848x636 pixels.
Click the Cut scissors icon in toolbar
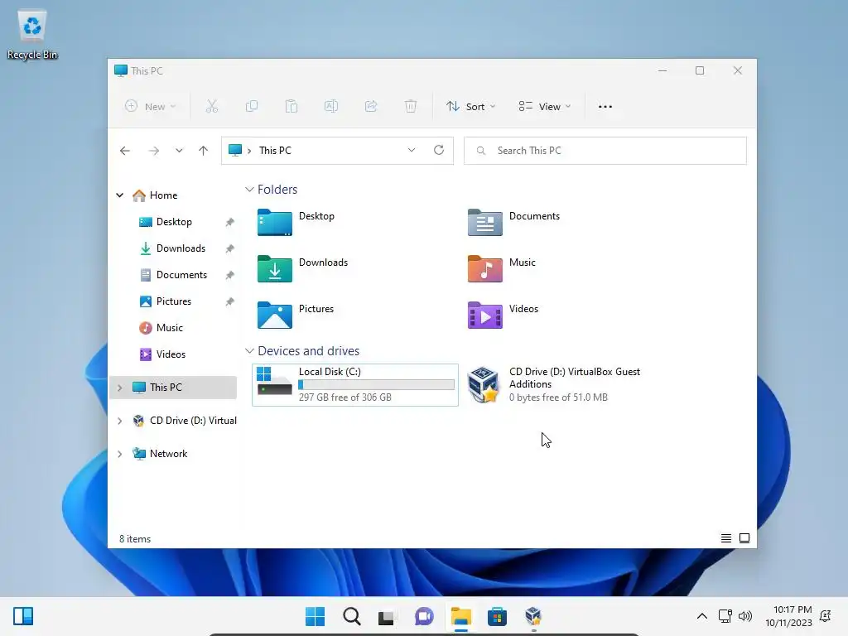coord(211,107)
